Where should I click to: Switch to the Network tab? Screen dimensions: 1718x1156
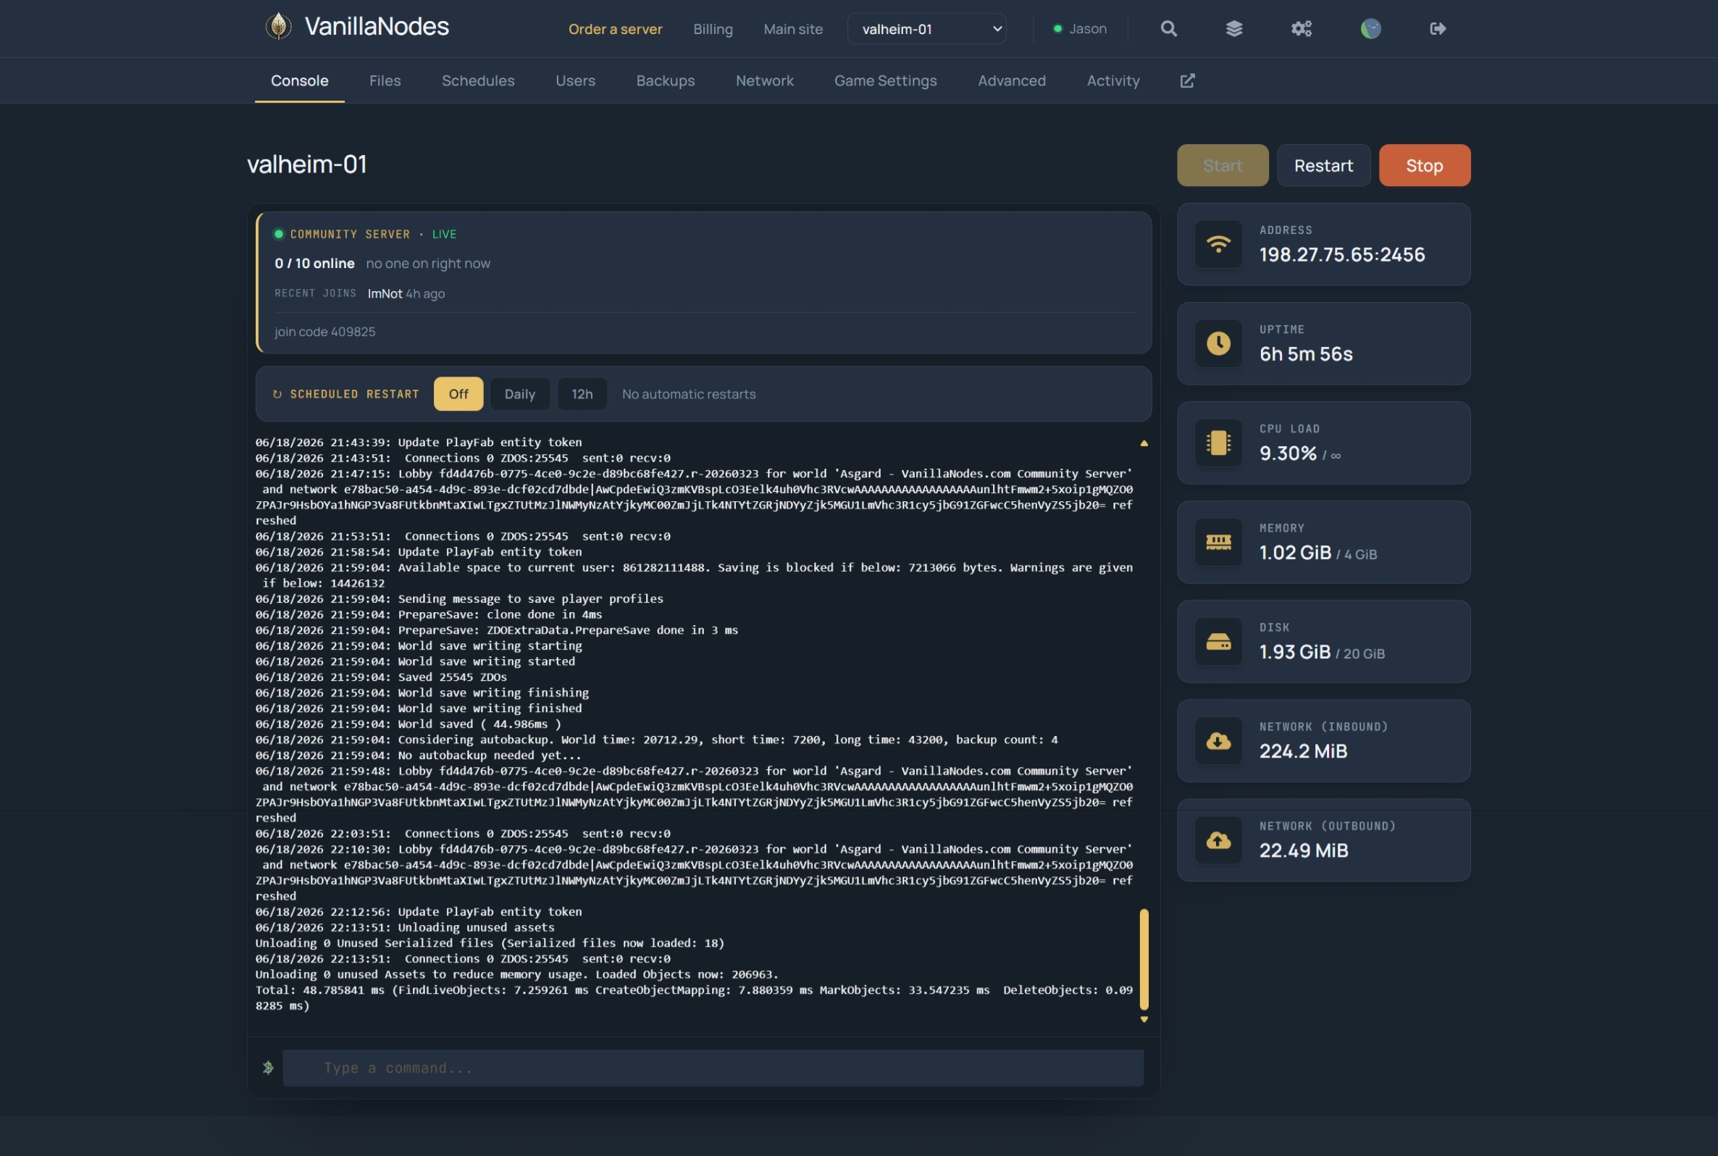[x=764, y=80]
